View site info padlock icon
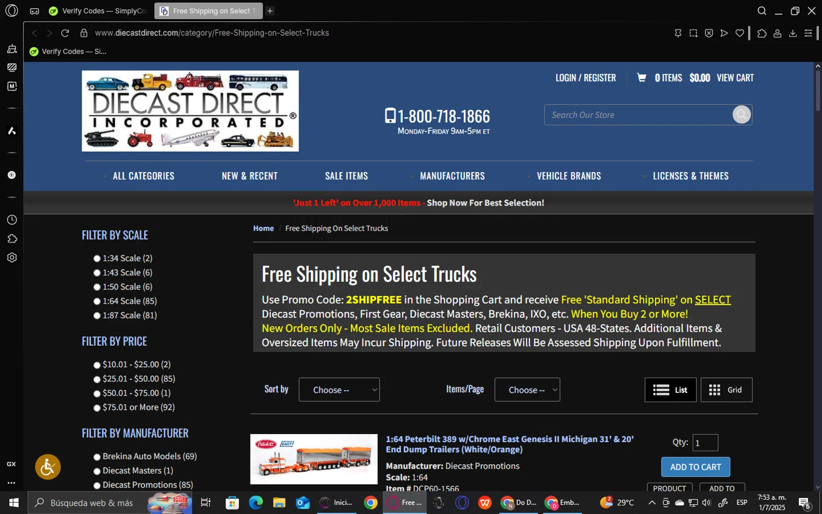 (x=84, y=33)
